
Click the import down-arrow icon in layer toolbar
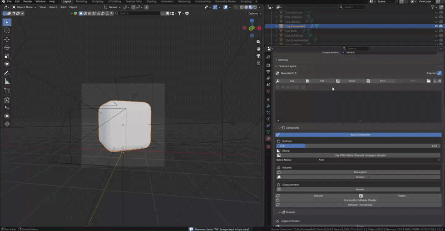(435, 81)
